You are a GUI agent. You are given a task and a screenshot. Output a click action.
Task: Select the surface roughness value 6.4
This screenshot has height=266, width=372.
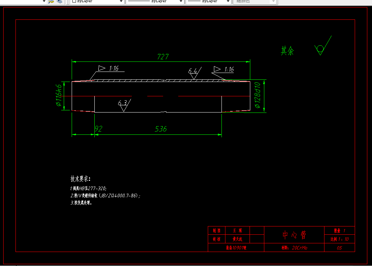pyautogui.click(x=193, y=71)
